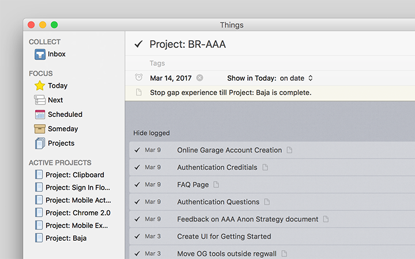Open the Show in Today 'on date' dropdown
Image resolution: width=415 pixels, height=259 pixels.
(296, 78)
